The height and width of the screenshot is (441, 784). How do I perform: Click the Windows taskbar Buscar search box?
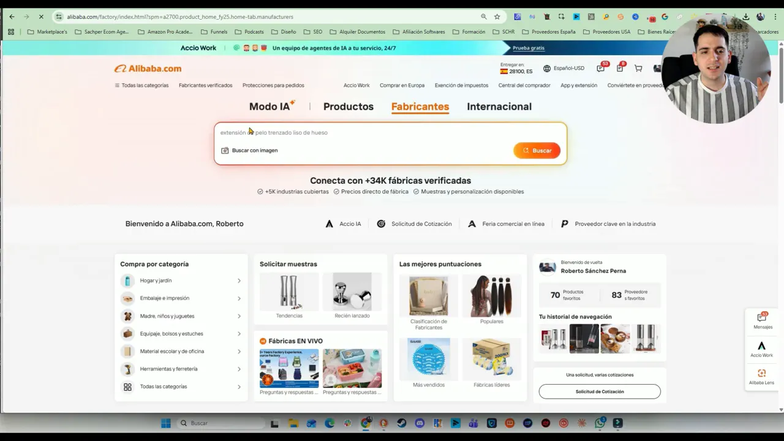click(x=221, y=423)
